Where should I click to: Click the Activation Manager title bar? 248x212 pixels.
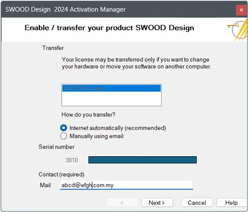tap(103, 9)
